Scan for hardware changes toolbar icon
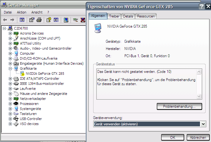Image resolution: width=211 pixels, height=142 pixels. coord(66,20)
